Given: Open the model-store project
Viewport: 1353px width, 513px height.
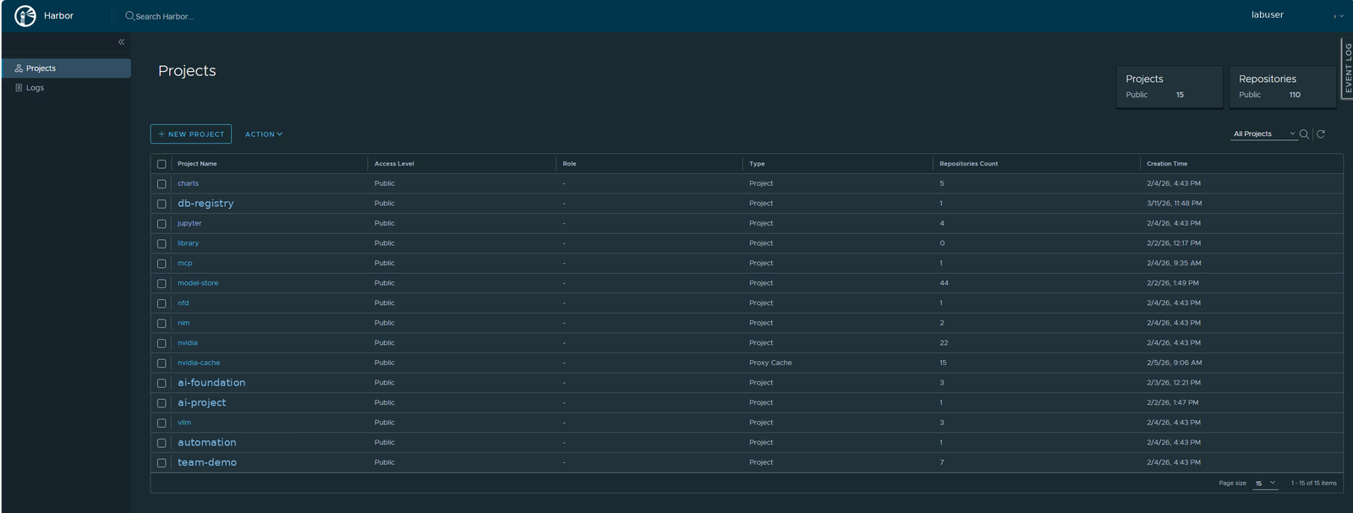Looking at the screenshot, I should 198,283.
